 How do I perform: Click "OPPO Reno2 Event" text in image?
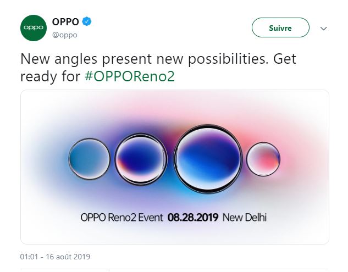click(x=121, y=218)
